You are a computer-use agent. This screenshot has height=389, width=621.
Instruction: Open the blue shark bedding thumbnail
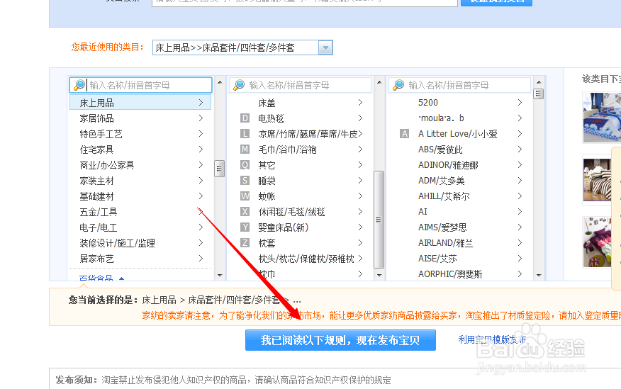(x=602, y=117)
